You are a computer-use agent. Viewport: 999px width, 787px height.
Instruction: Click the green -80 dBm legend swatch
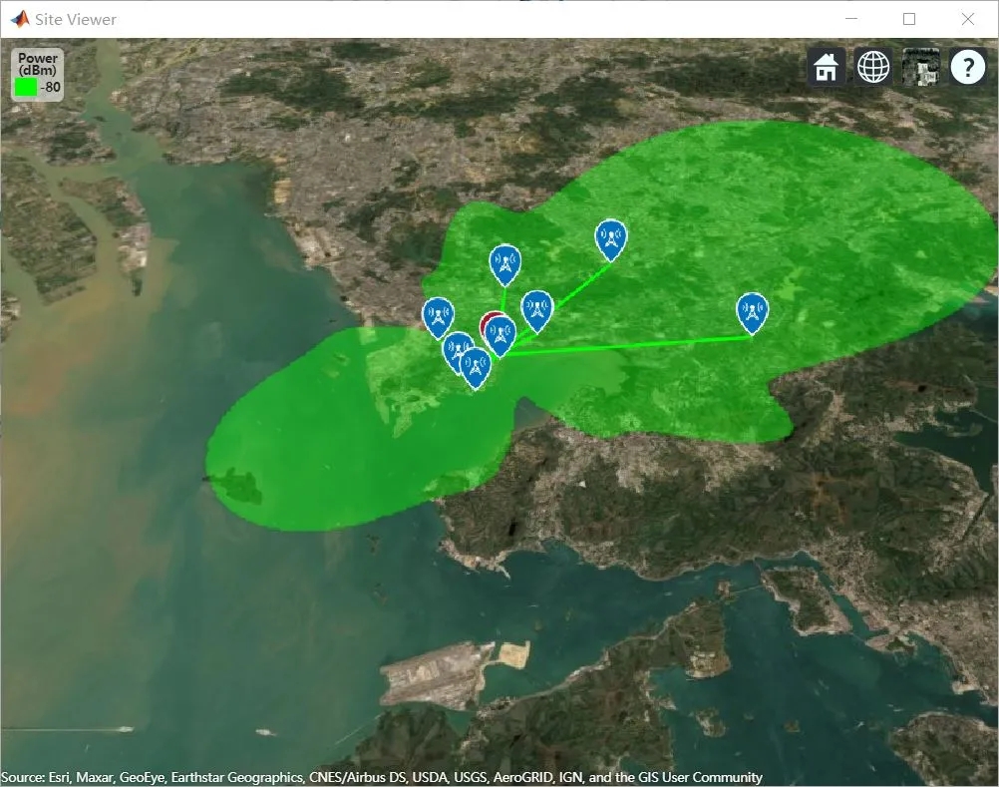coord(26,88)
